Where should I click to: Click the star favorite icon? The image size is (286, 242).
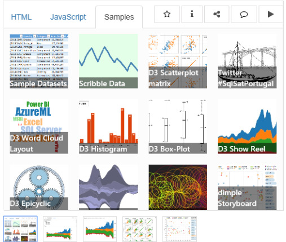[x=167, y=14]
